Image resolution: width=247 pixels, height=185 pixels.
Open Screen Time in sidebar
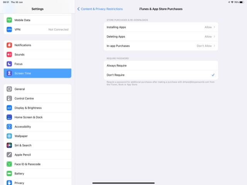[37, 73]
